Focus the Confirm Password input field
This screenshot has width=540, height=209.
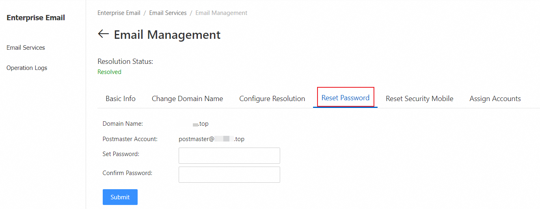tap(229, 175)
